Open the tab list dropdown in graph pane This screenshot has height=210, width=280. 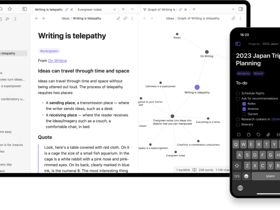click(233, 9)
